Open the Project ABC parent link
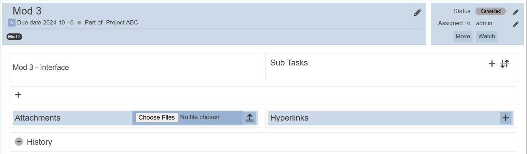This screenshot has width=527, height=154. 122,23
